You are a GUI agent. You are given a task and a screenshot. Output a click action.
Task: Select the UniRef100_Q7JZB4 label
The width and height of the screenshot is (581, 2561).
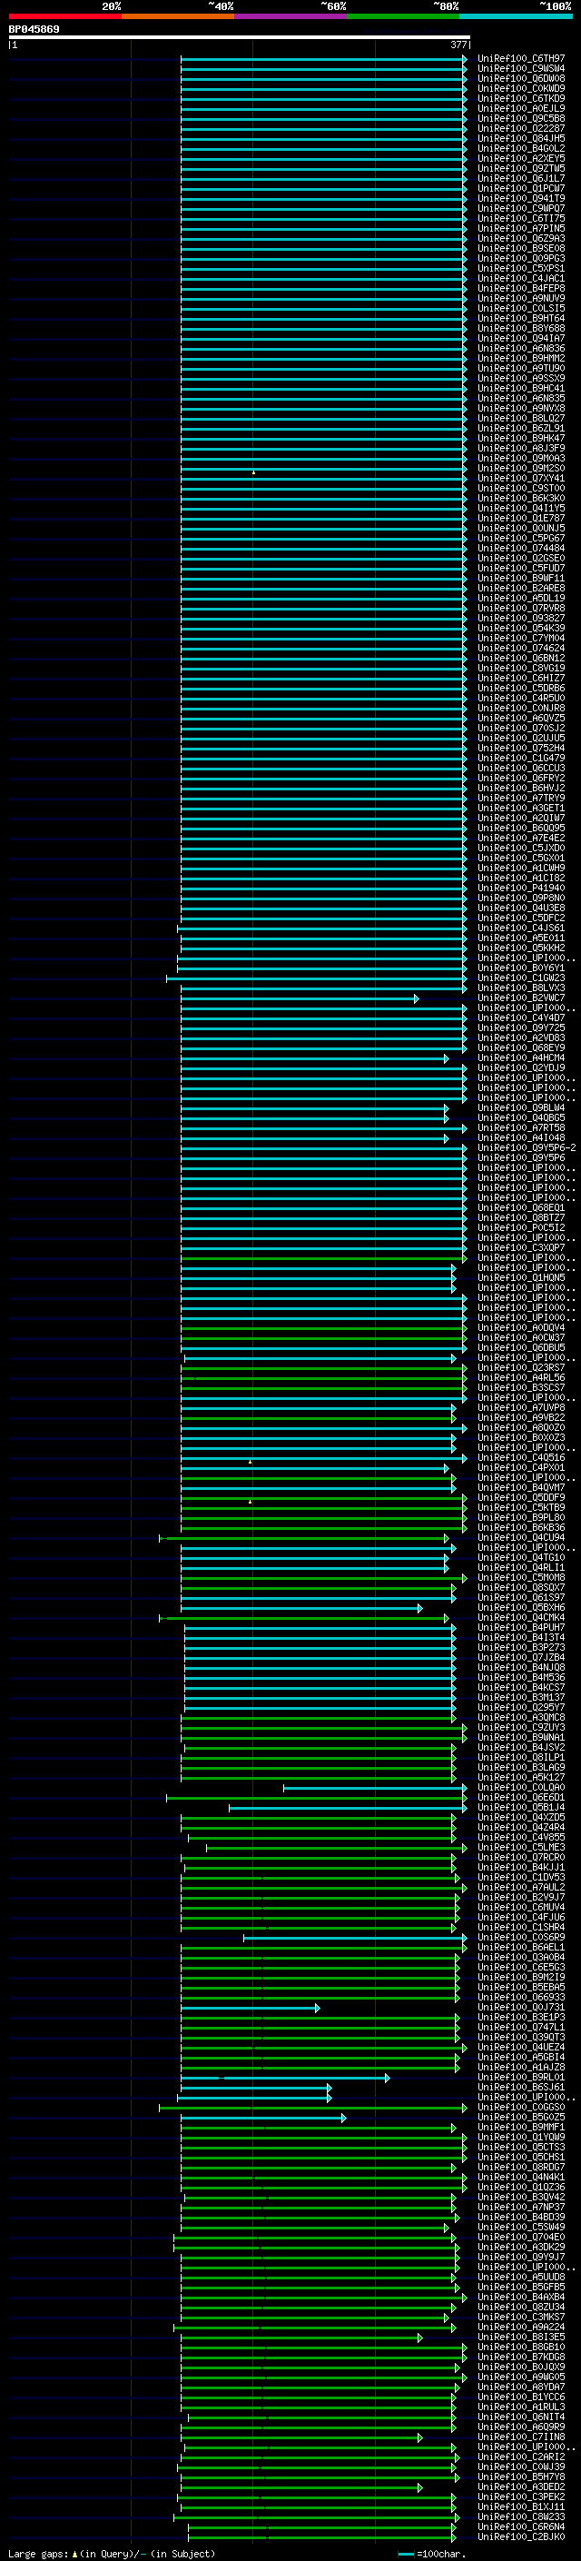point(520,1657)
